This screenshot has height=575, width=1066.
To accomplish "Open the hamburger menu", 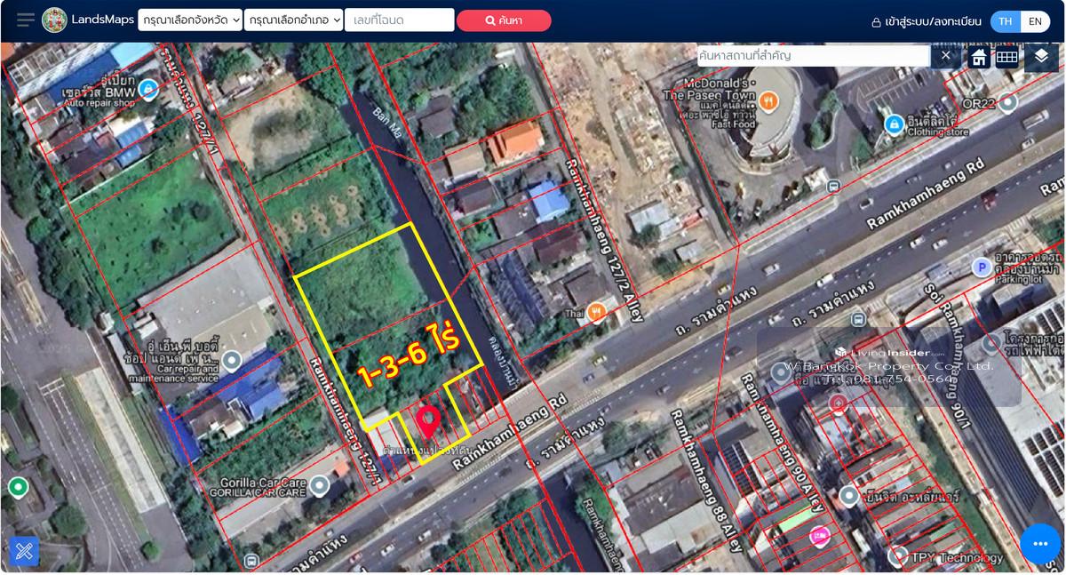I will 26,20.
